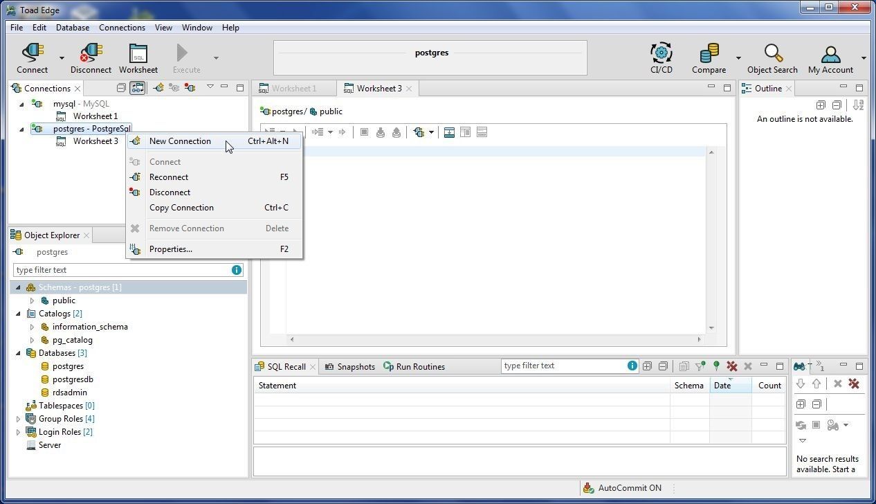Open the Connections menu
Screen dimensions: 876x504
click(x=122, y=28)
